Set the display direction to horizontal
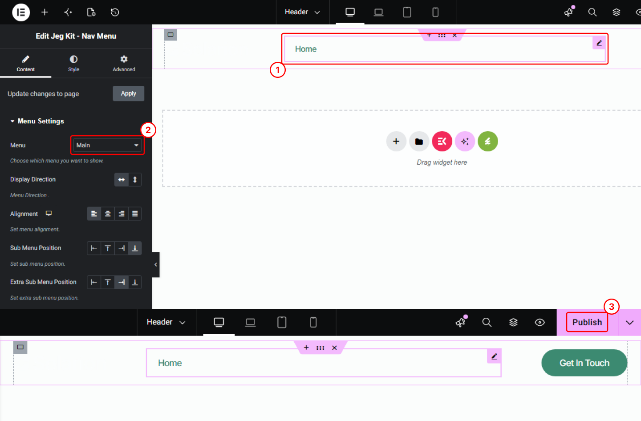The width and height of the screenshot is (641, 421). pos(122,180)
